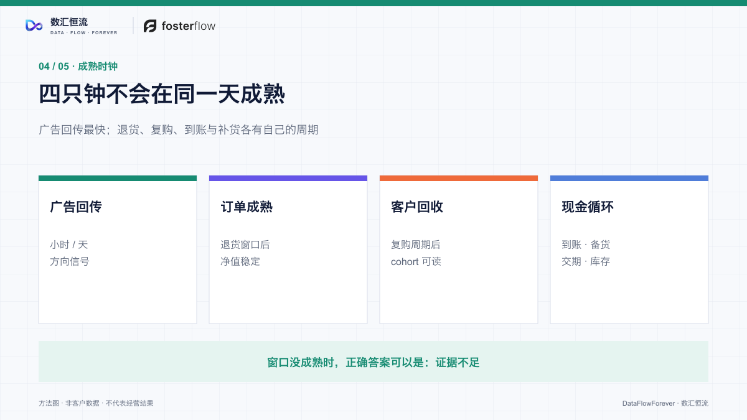Click the footer disclaimer 方法图 · 非客户数据

96,403
